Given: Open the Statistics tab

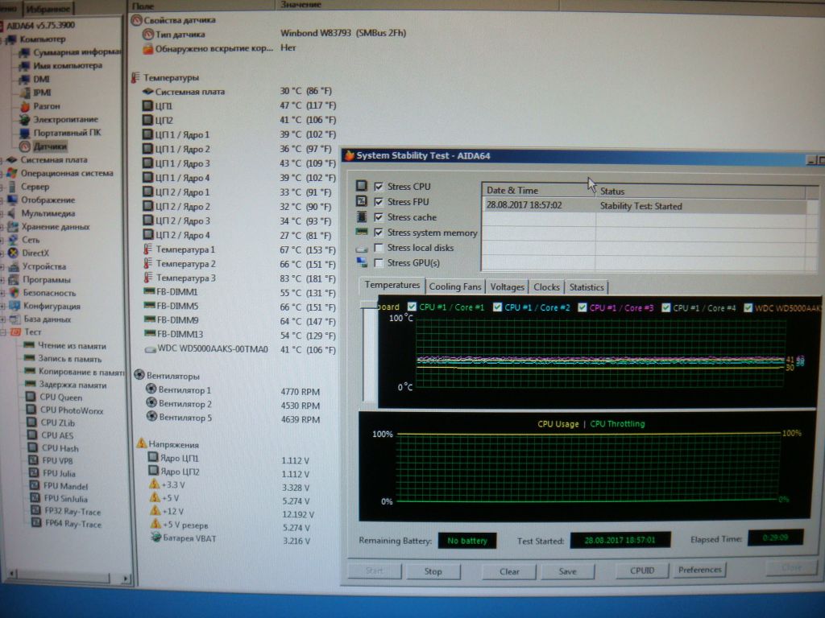Looking at the screenshot, I should point(587,287).
